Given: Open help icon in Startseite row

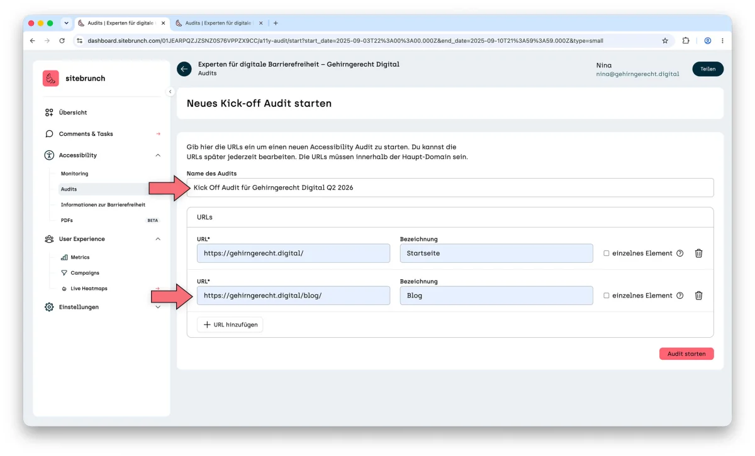Looking at the screenshot, I should pos(679,253).
